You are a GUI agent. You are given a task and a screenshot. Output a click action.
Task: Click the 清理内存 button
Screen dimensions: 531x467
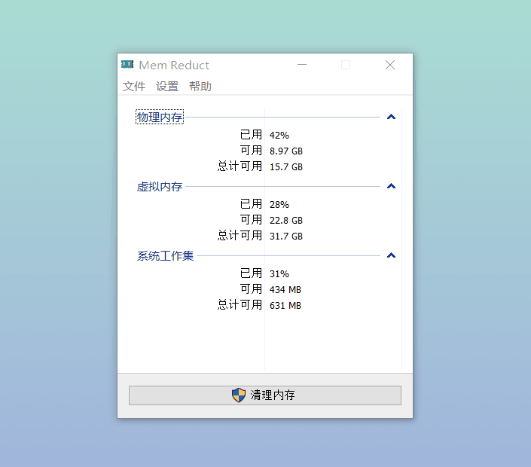pyautogui.click(x=265, y=395)
